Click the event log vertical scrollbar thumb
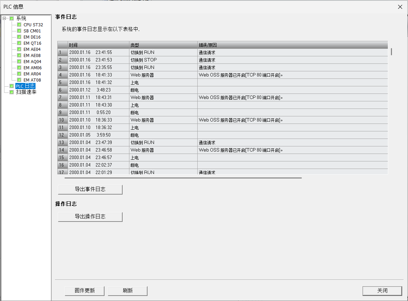 (x=391, y=52)
